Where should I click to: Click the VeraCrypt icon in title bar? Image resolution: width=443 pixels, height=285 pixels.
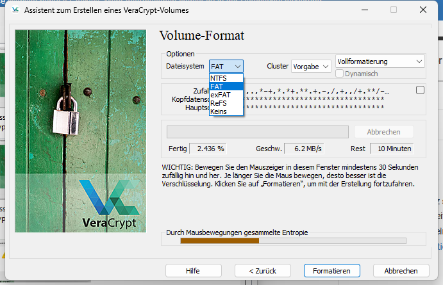click(x=12, y=10)
